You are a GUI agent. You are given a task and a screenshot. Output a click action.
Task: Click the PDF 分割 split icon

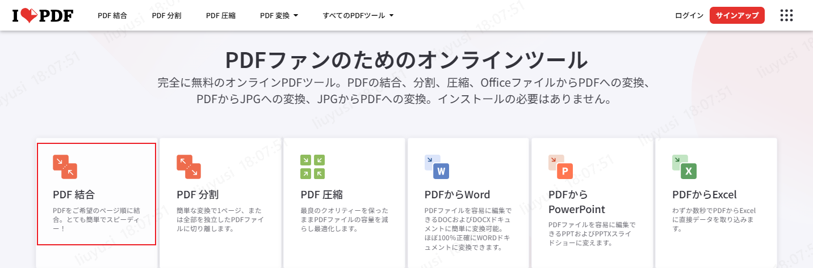tap(188, 167)
